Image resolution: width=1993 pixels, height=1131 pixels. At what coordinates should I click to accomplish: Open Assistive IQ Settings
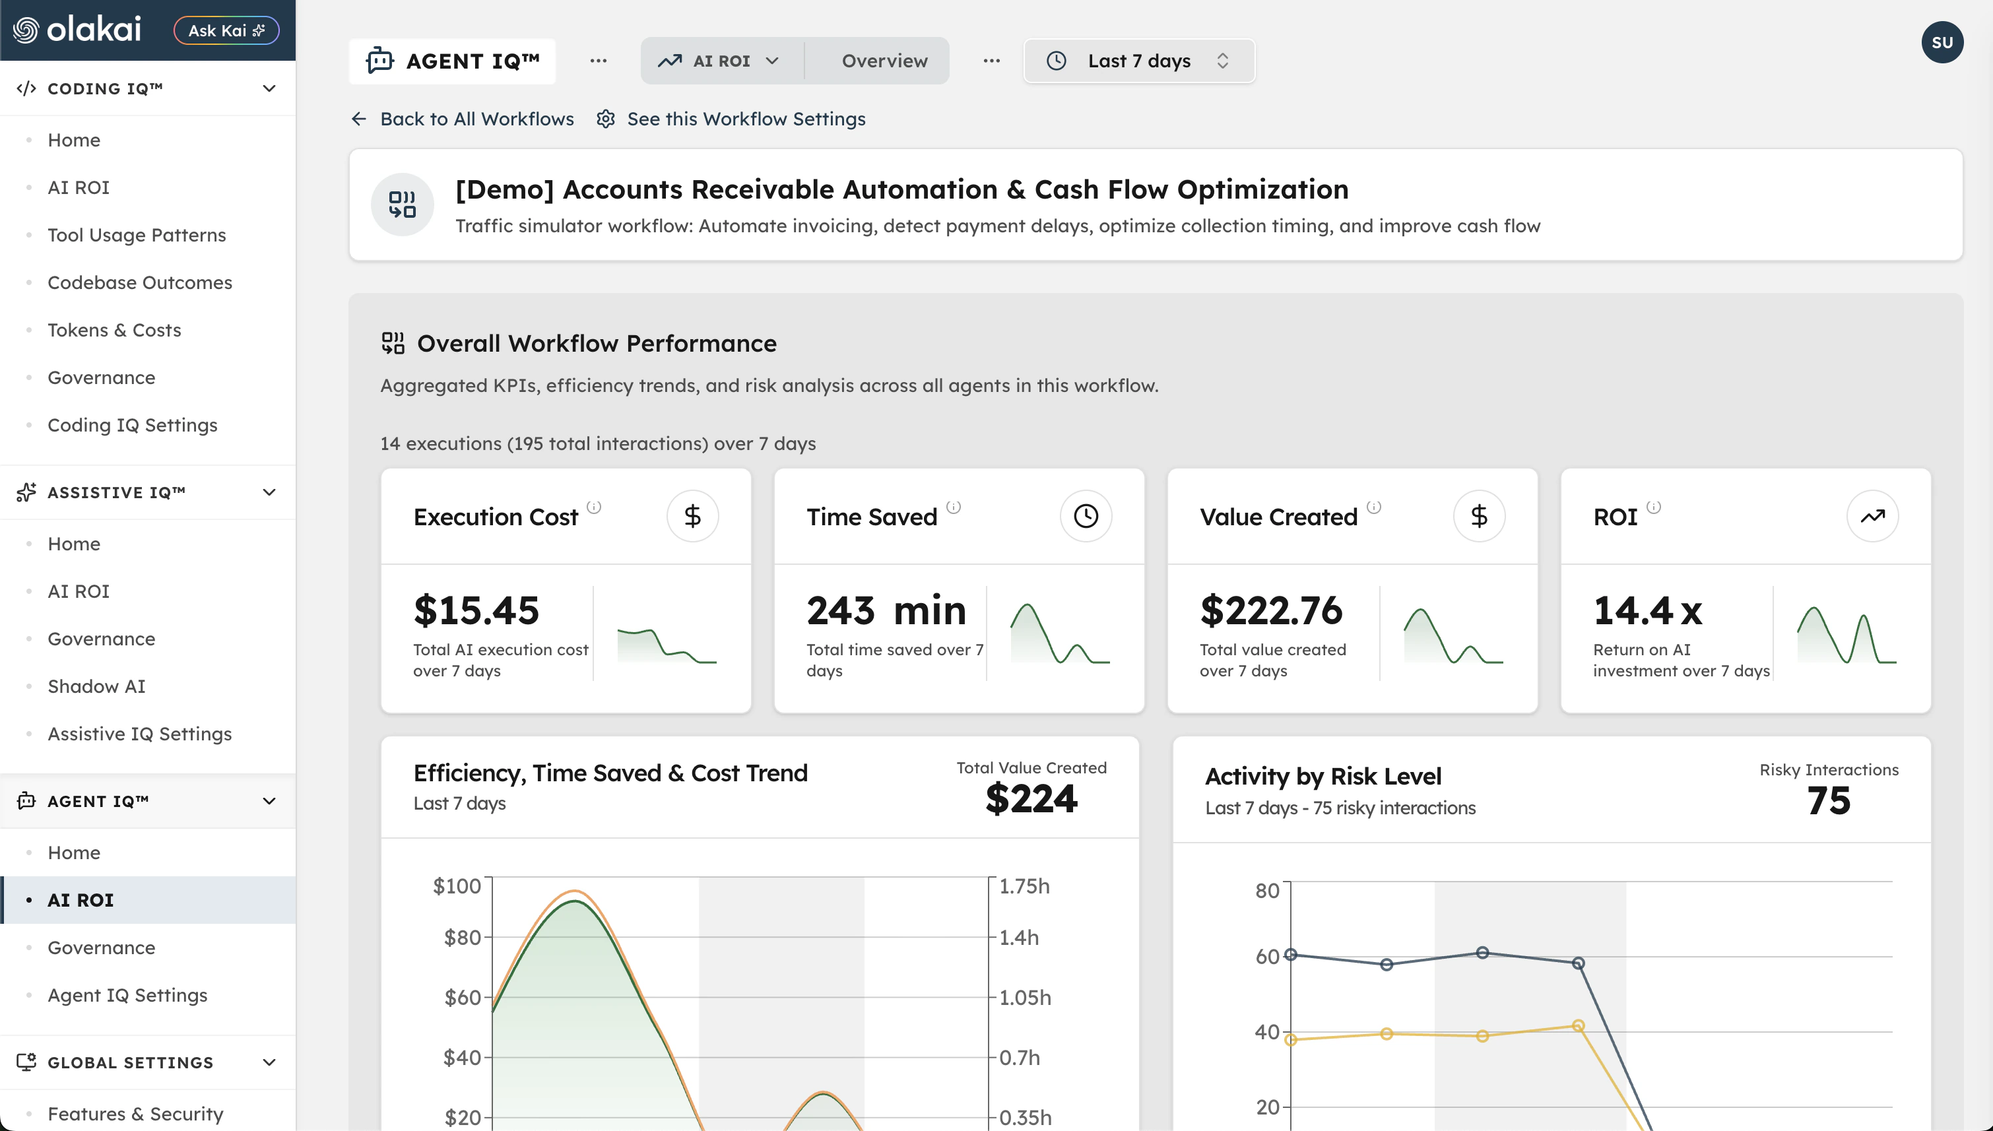(140, 733)
